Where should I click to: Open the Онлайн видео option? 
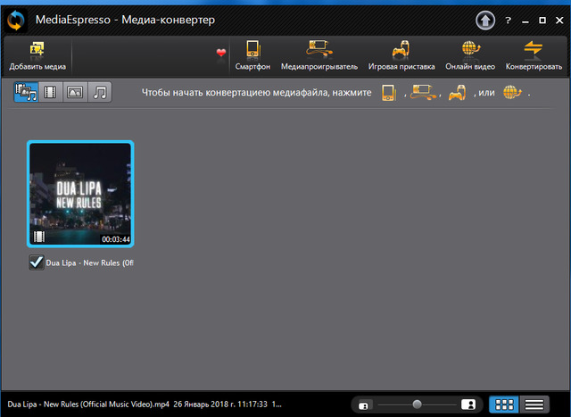[x=469, y=55]
